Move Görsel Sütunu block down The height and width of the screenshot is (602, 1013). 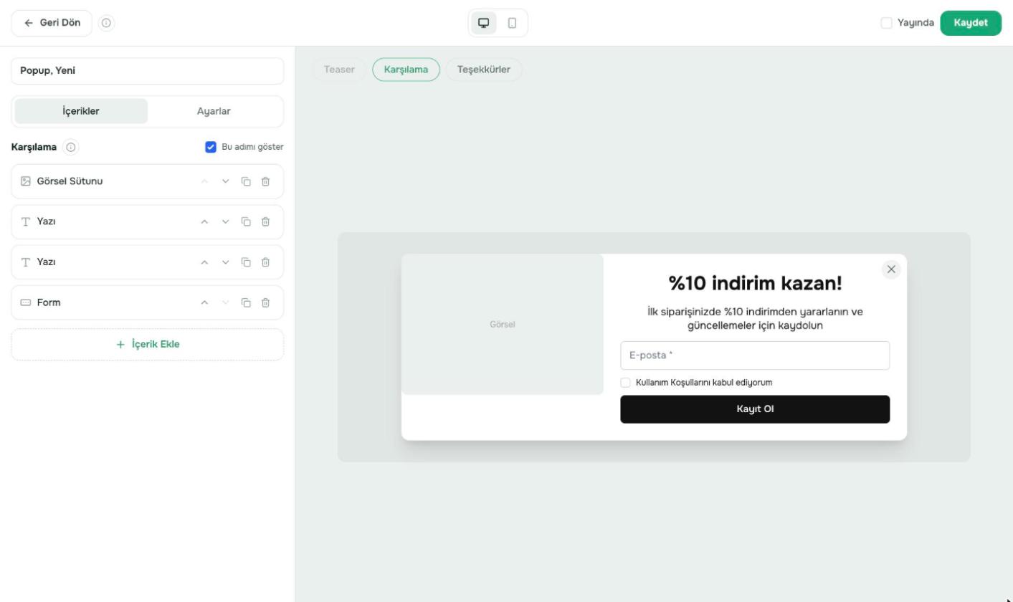225,181
